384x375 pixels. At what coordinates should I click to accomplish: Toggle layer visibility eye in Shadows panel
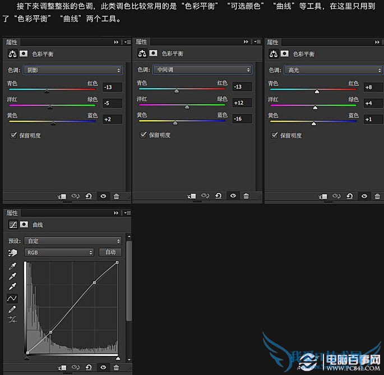pyautogui.click(x=103, y=196)
